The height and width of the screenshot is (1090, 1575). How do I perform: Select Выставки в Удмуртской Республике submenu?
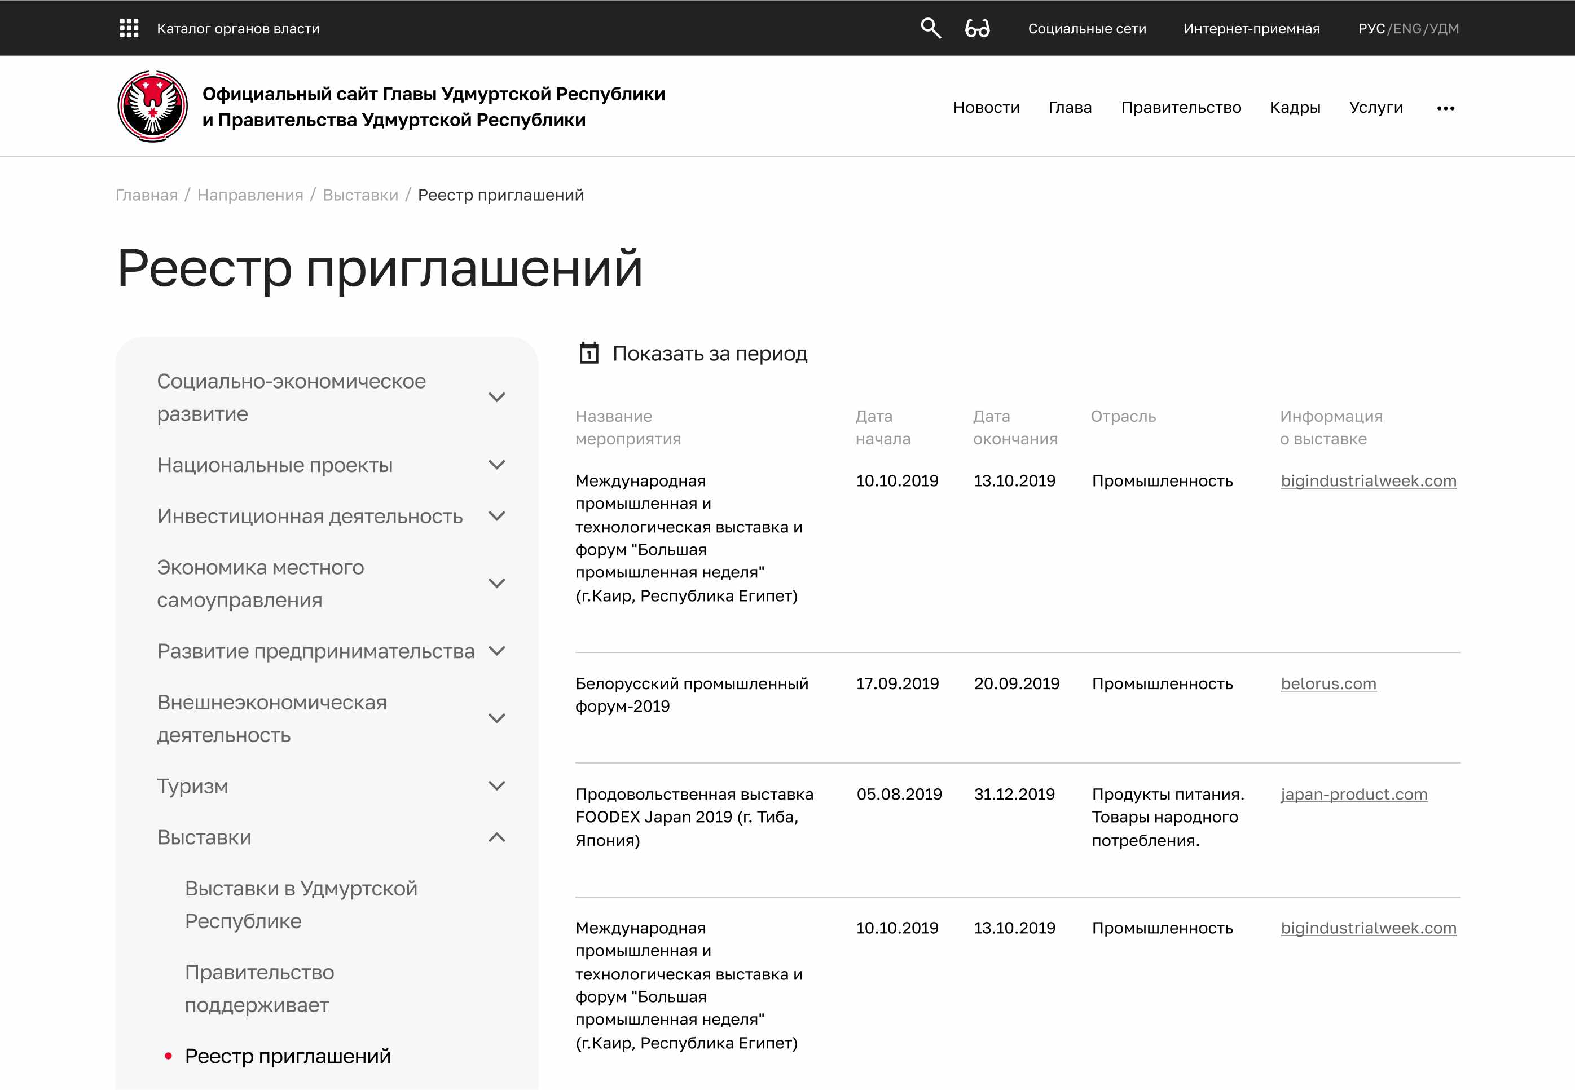(x=301, y=904)
